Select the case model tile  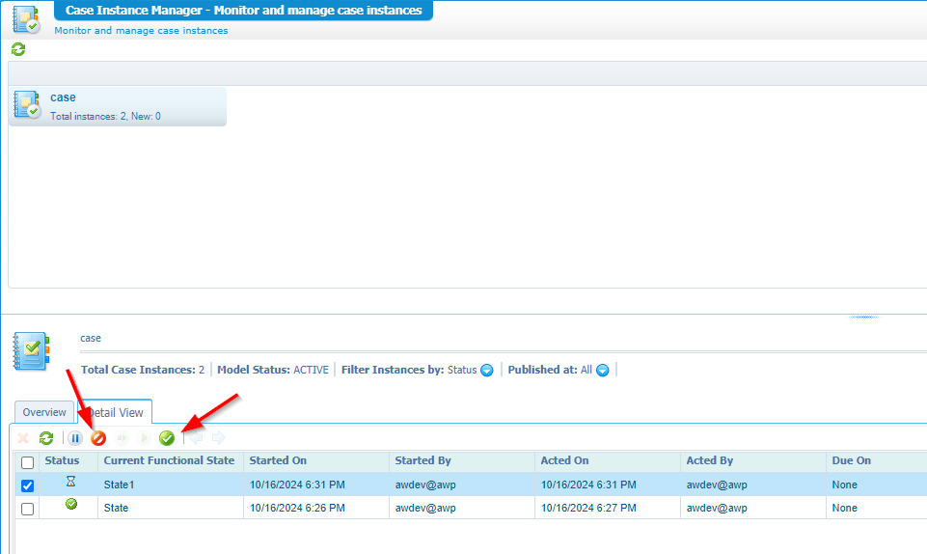click(x=117, y=105)
